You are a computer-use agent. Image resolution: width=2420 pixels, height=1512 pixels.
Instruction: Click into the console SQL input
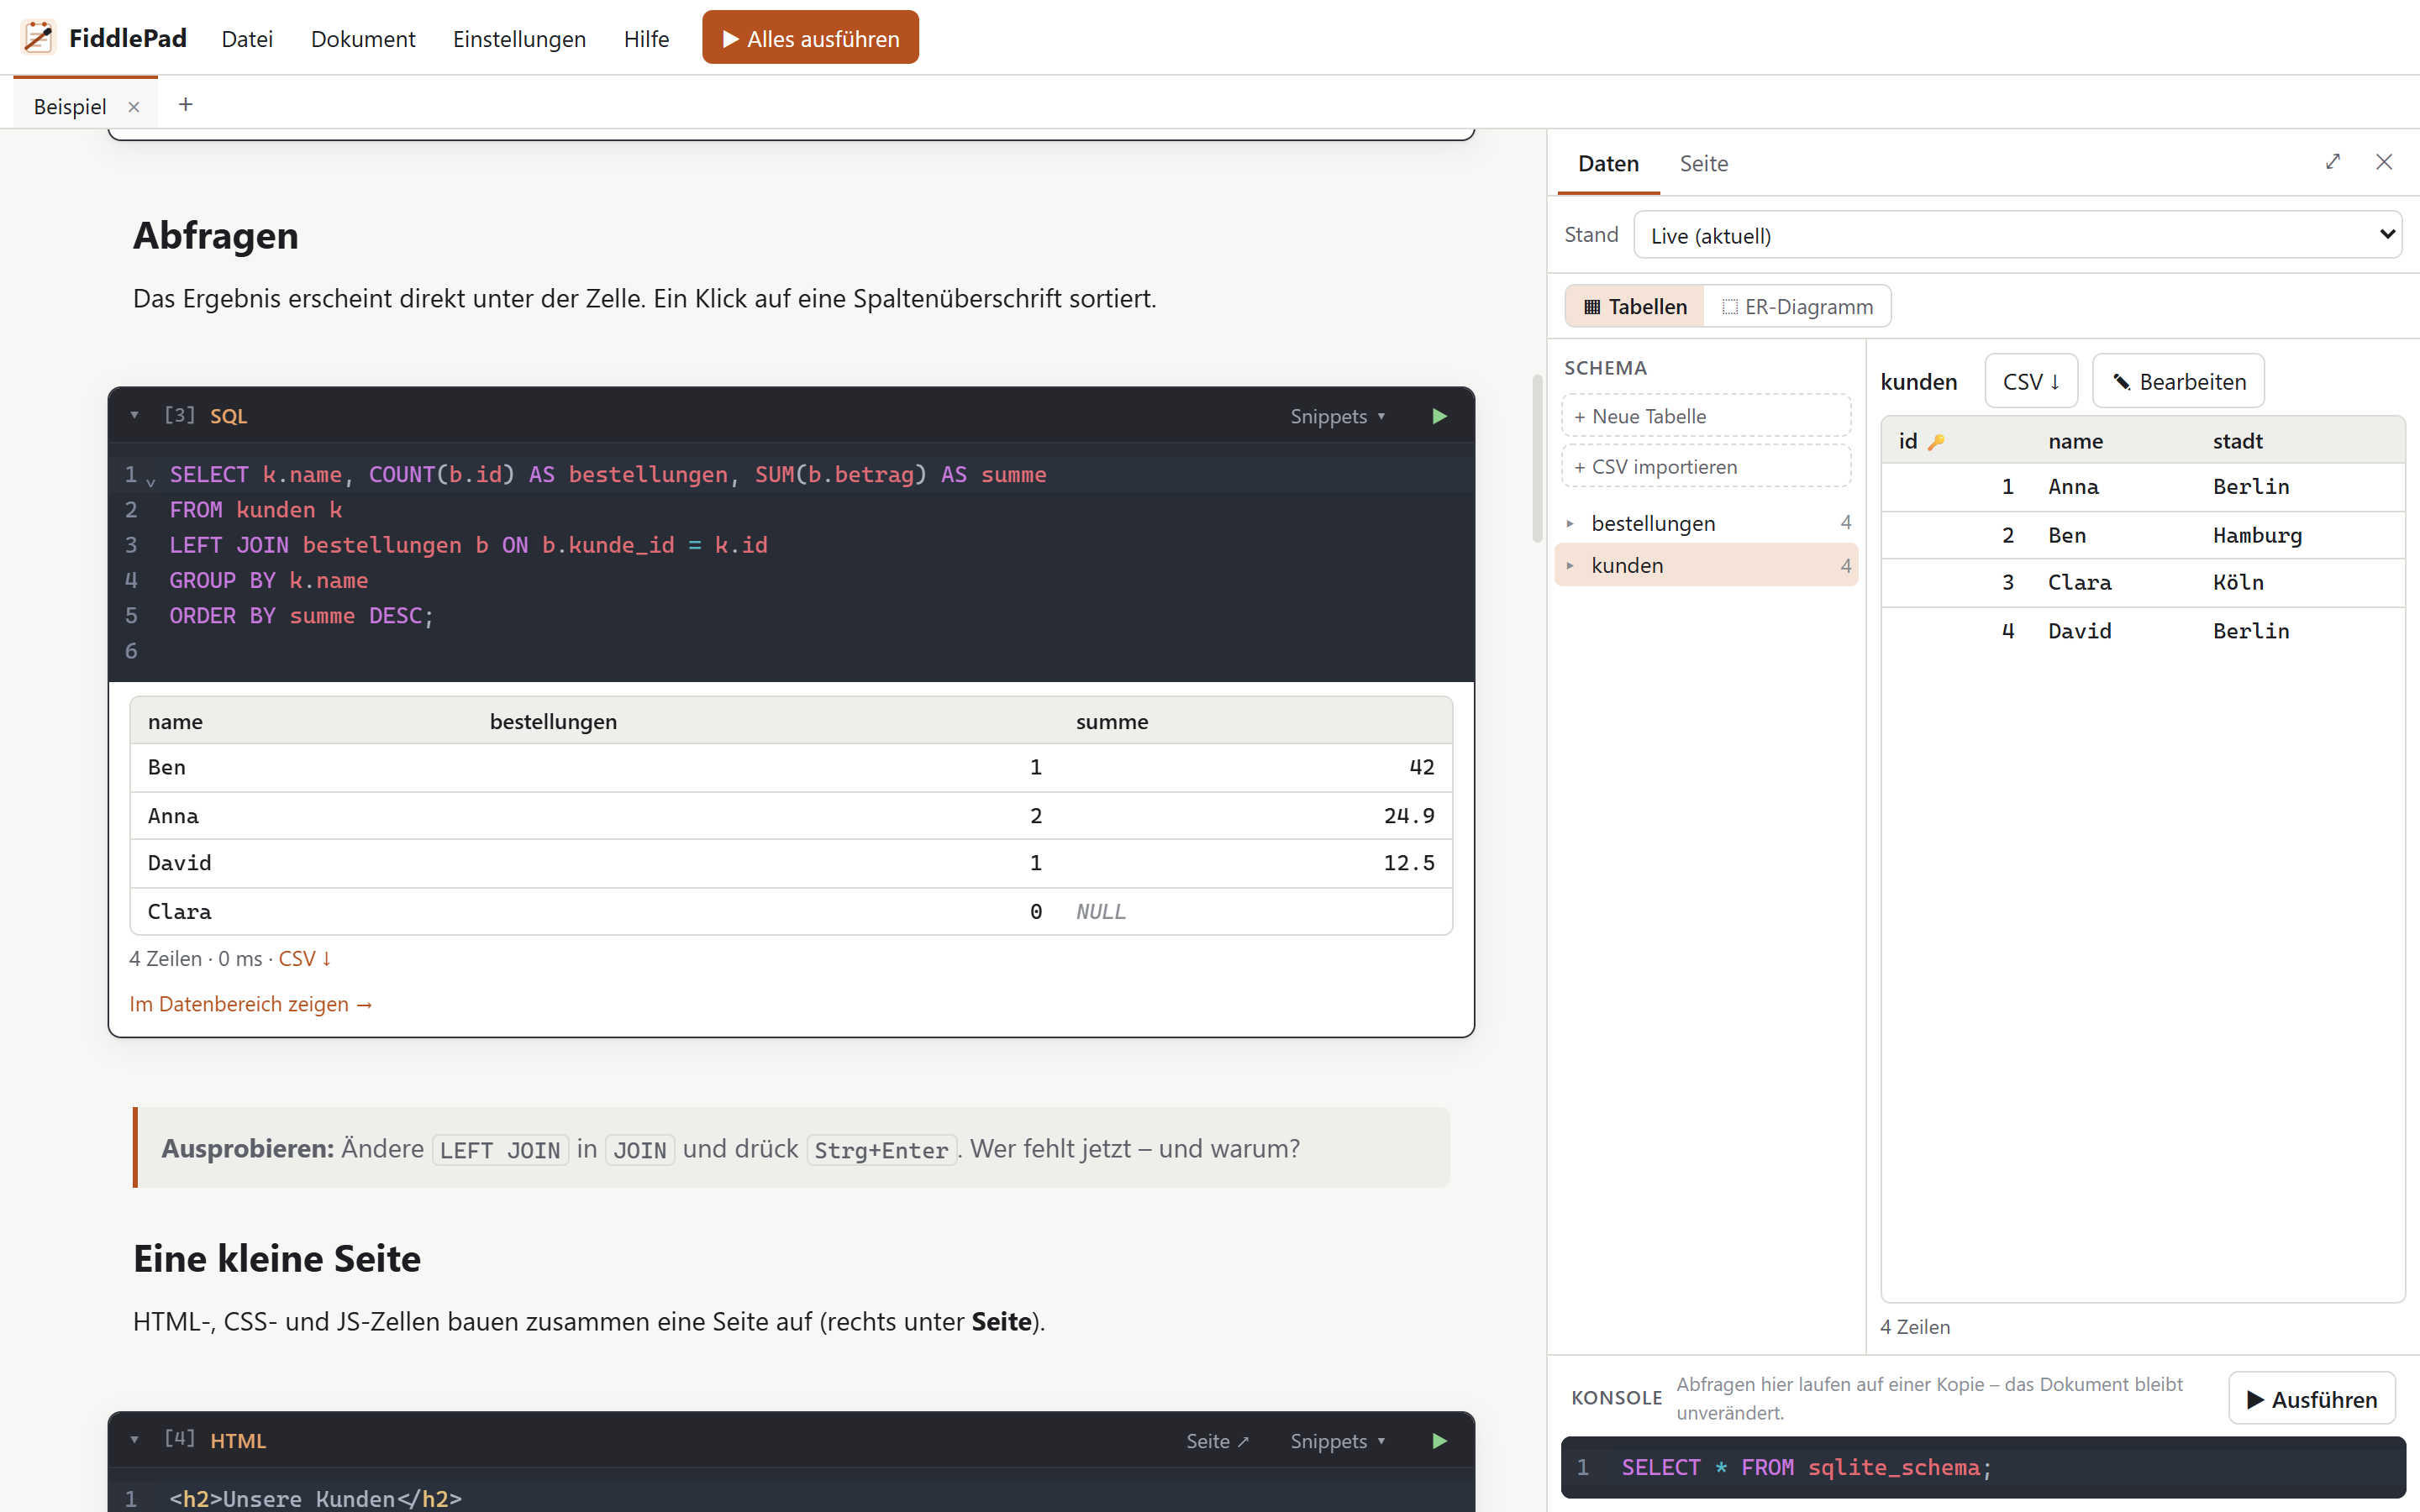1983,1467
